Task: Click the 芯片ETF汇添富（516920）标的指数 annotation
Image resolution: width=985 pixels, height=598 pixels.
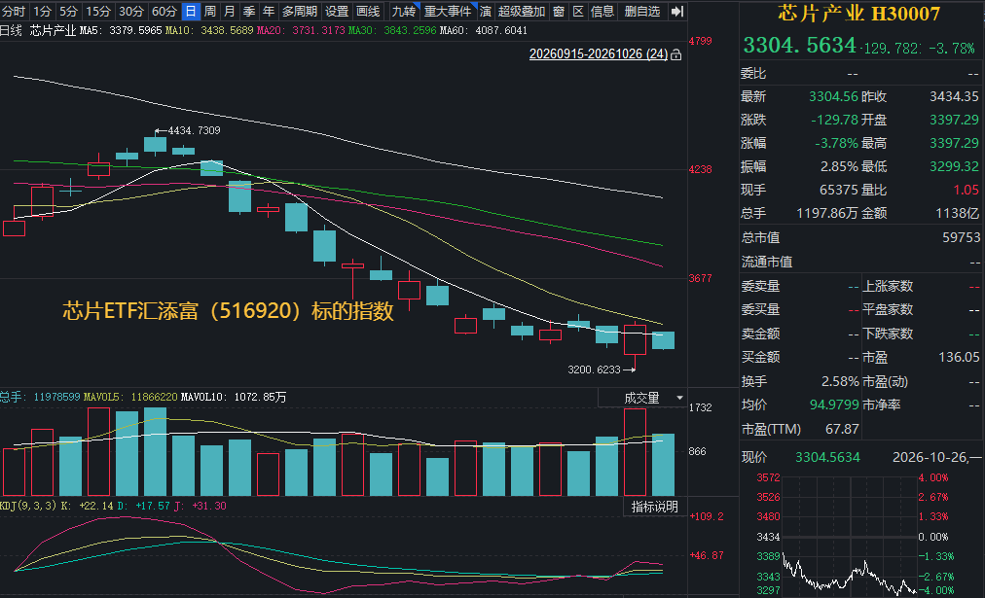Action: pyautogui.click(x=228, y=310)
